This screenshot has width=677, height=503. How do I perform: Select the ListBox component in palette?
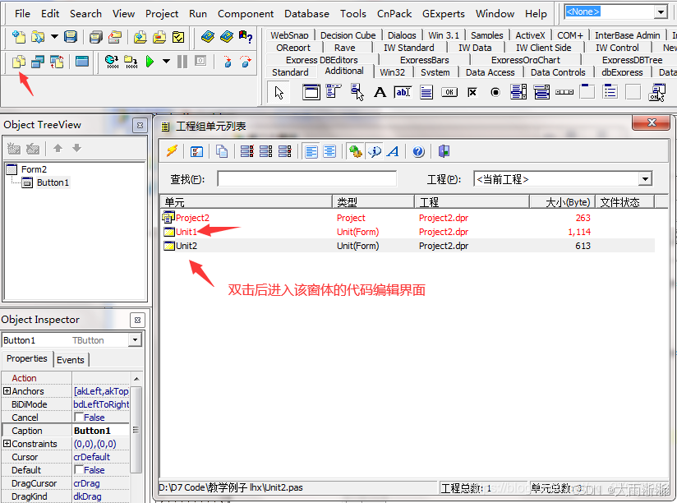(x=518, y=92)
